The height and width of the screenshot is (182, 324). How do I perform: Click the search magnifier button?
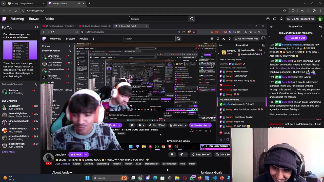192,19
